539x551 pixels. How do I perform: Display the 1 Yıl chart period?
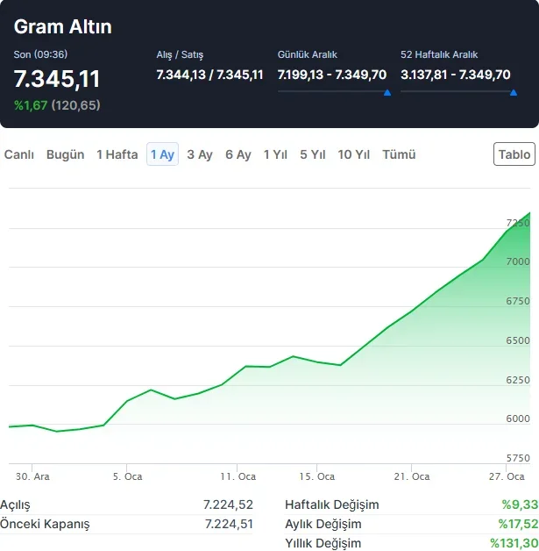point(275,154)
